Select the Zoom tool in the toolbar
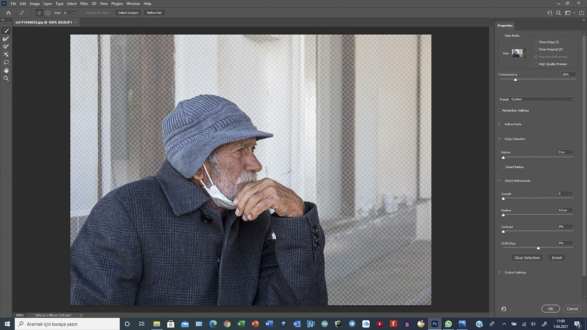This screenshot has width=587, height=330. coord(6,78)
